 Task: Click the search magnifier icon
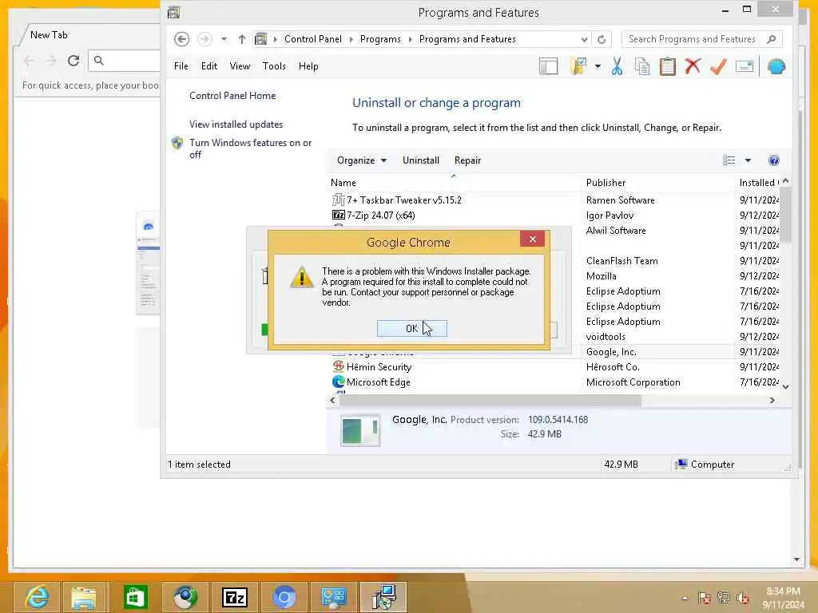point(771,39)
